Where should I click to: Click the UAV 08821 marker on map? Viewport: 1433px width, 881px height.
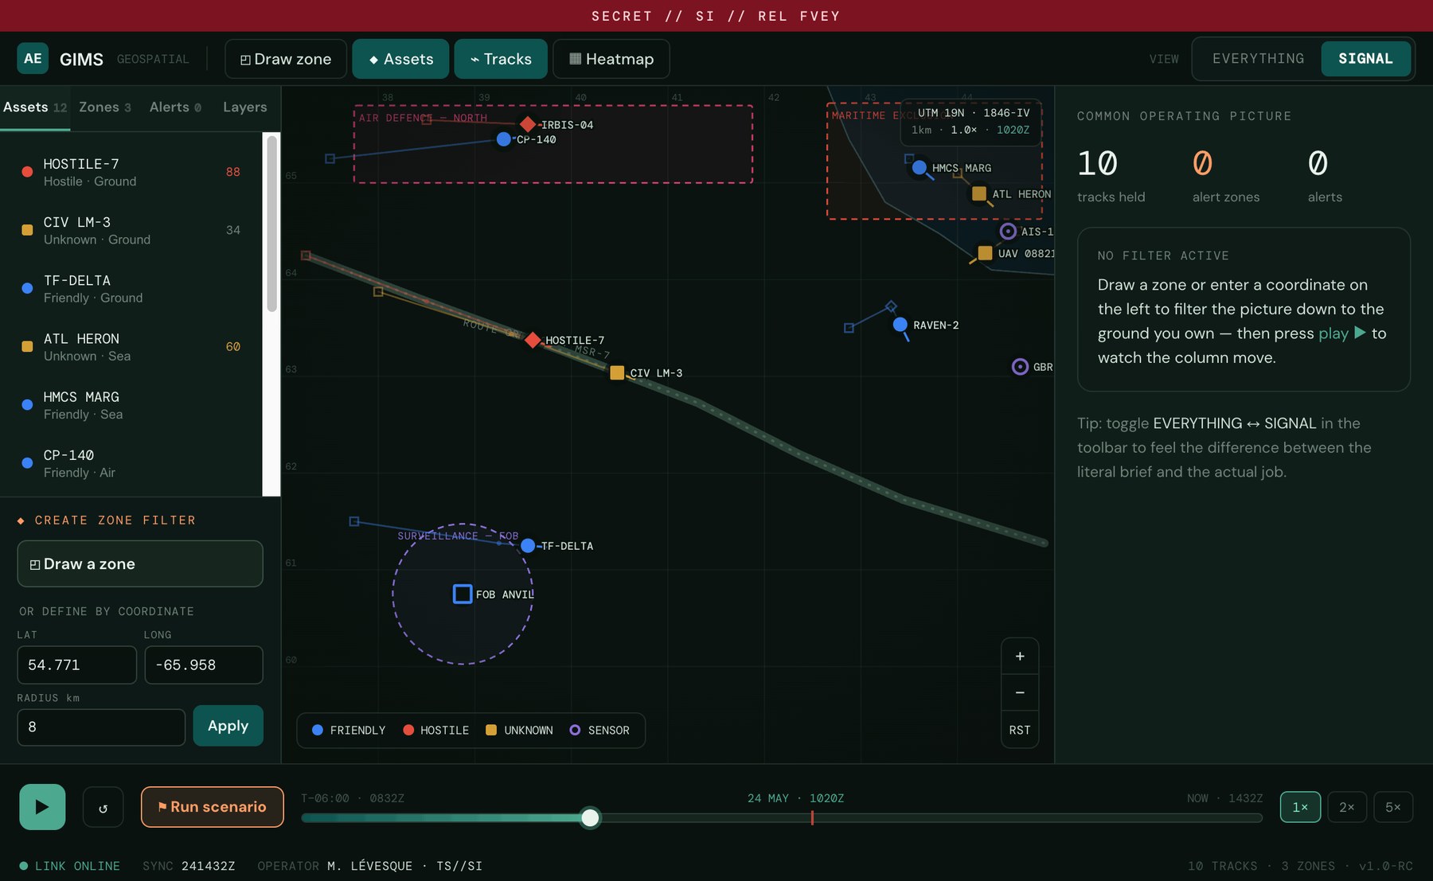coord(985,253)
